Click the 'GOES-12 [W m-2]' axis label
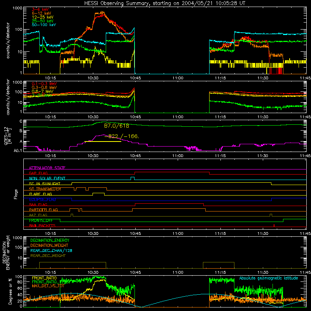This screenshot has height=311, width=311. pyautogui.click(x=8, y=136)
